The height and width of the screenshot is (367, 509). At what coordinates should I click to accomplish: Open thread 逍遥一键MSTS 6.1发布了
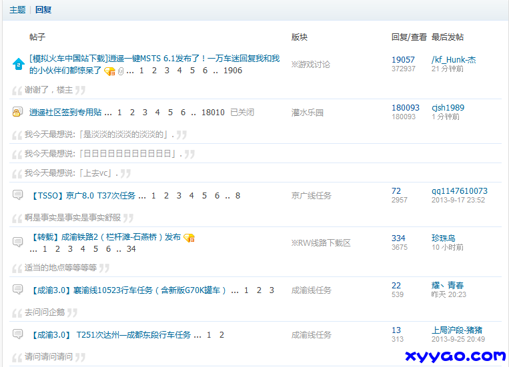(155, 64)
